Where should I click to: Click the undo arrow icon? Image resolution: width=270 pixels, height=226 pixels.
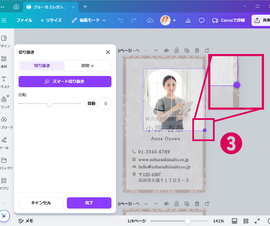click(x=120, y=20)
